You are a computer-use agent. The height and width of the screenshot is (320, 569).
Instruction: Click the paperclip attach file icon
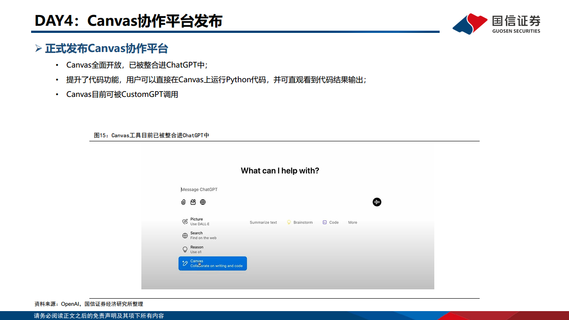point(183,202)
